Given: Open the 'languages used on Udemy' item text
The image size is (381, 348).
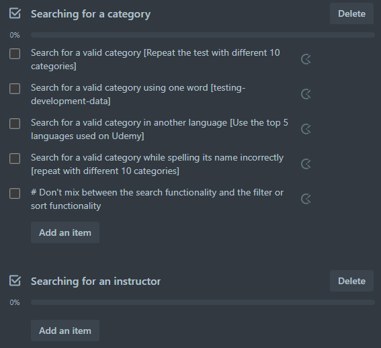Looking at the screenshot, I should pos(159,129).
